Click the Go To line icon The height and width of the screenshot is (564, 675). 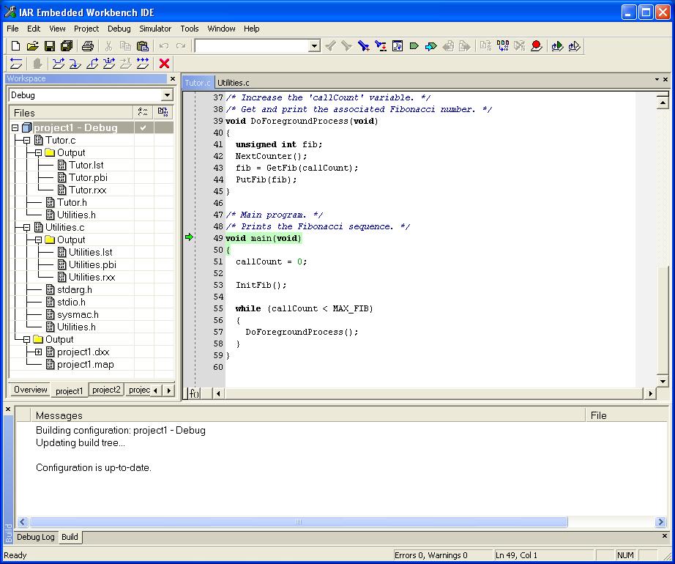(x=398, y=46)
